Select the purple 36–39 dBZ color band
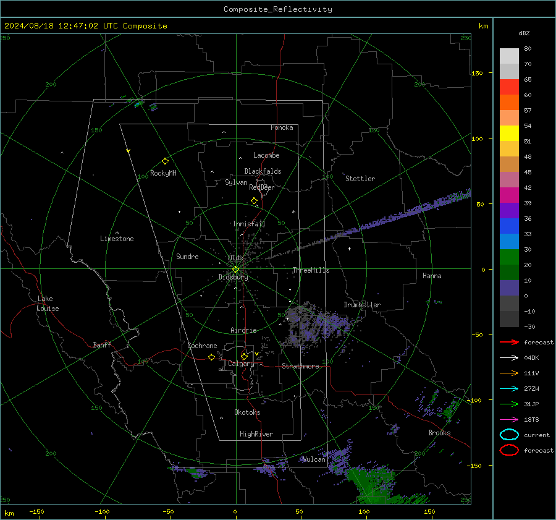Screen dimensions: 556x520 (509, 210)
